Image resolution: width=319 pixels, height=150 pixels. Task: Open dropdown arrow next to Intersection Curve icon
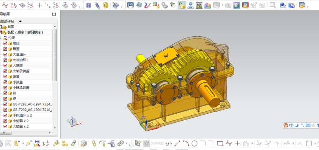tap(80, 7)
